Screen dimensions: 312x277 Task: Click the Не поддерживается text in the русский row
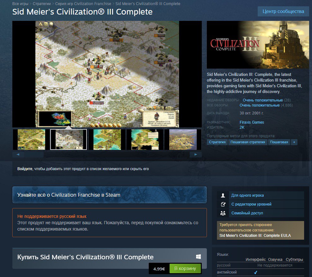275,265
